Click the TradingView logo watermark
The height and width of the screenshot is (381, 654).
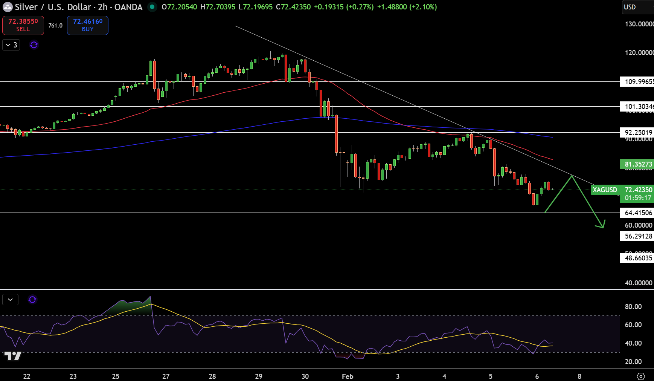coord(12,356)
